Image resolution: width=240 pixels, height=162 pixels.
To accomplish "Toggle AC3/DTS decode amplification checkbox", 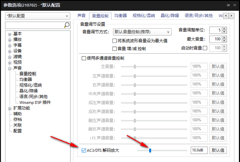I will click(83, 150).
